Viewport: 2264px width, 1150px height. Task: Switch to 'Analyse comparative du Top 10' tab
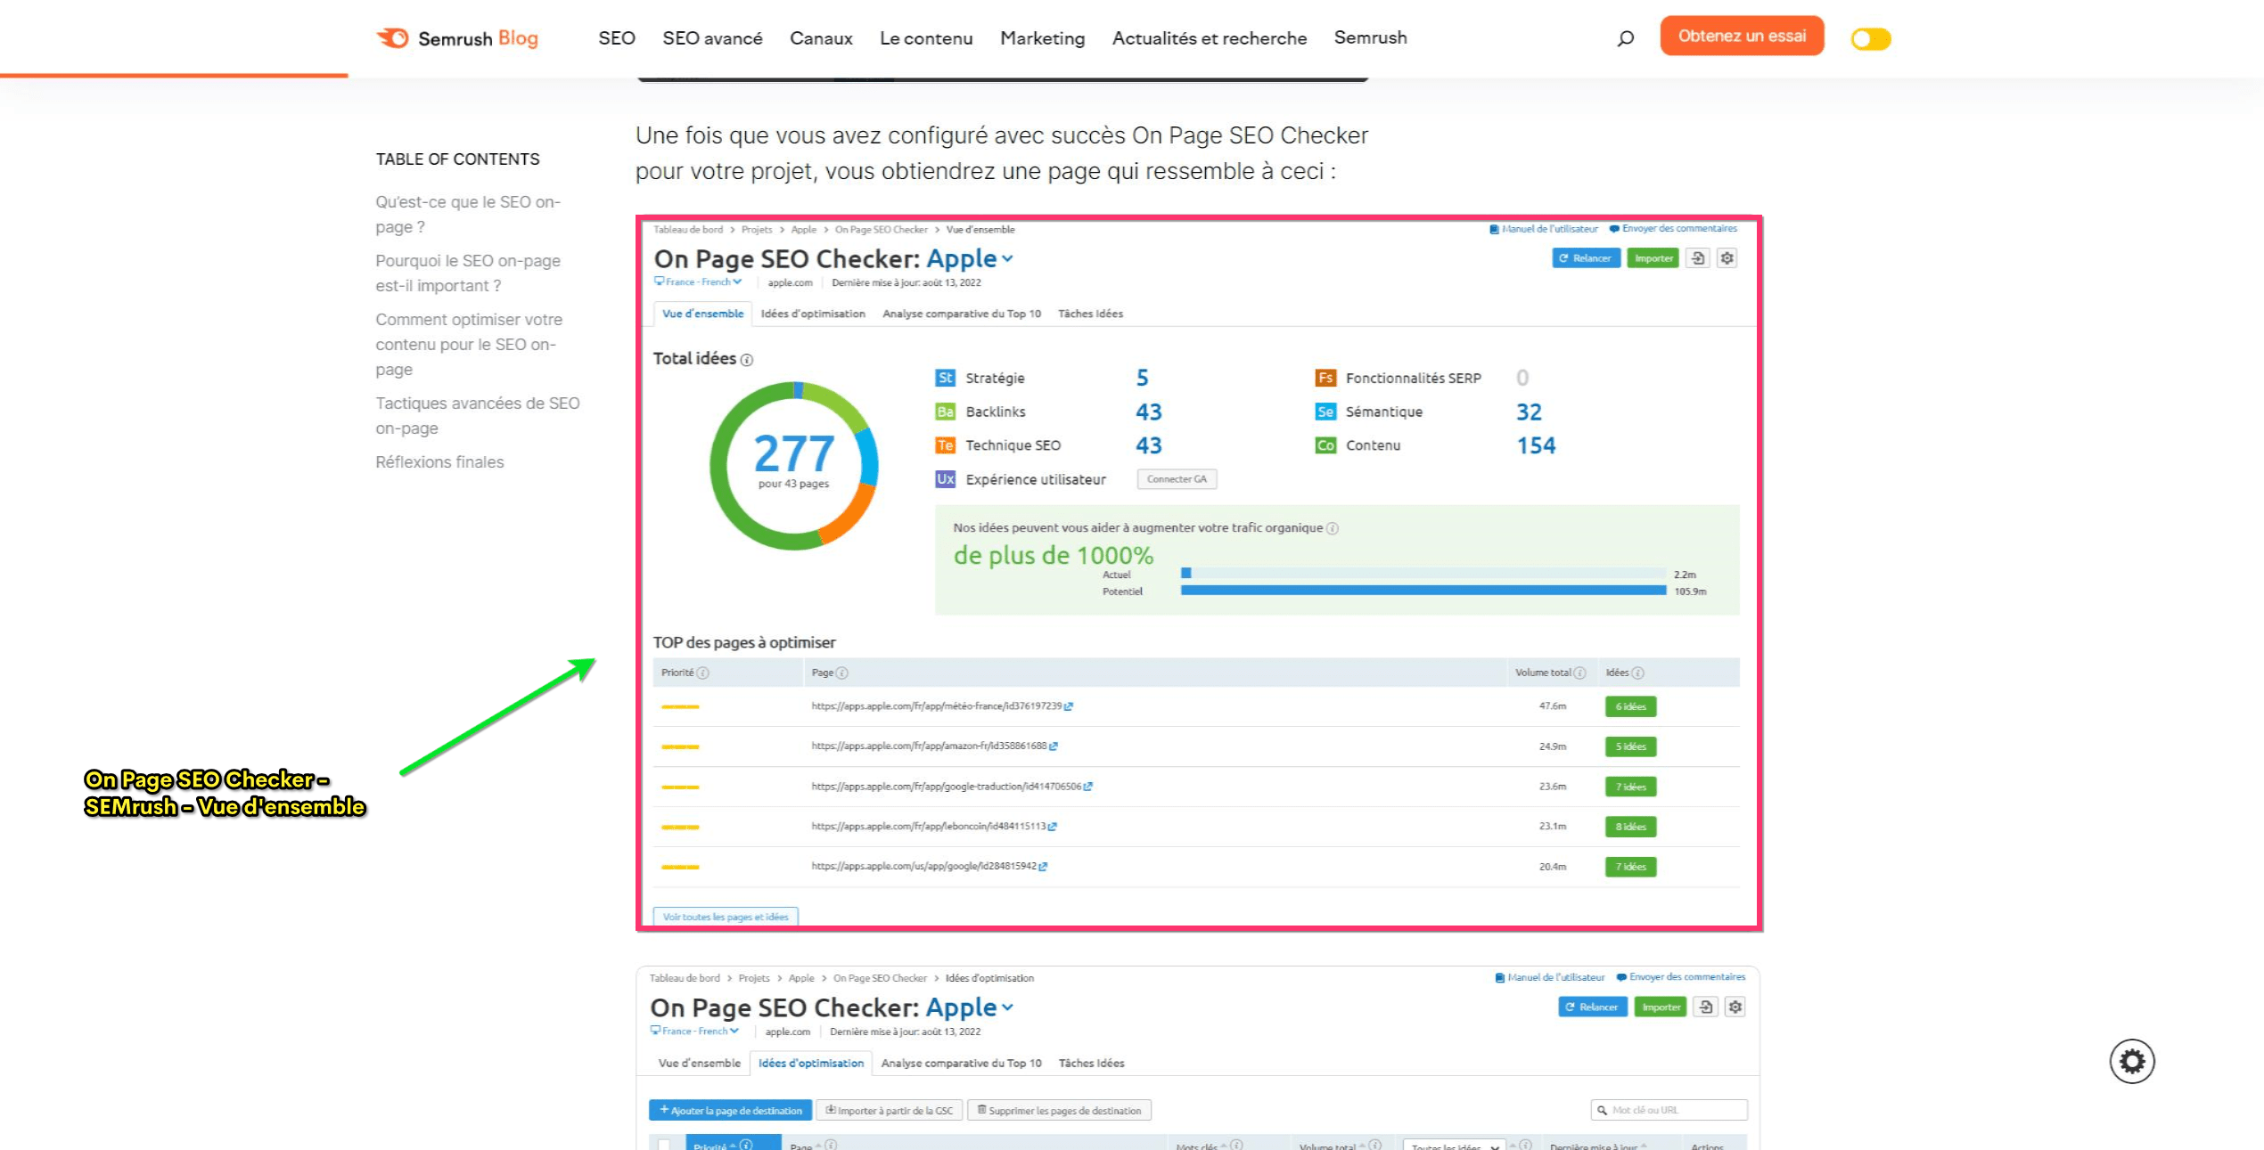[x=961, y=314]
